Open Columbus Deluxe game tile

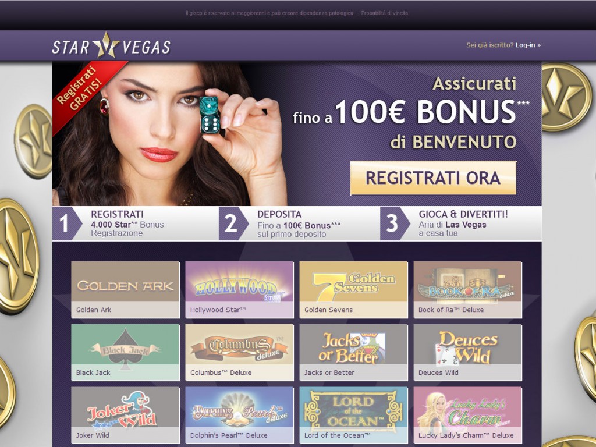pos(239,352)
